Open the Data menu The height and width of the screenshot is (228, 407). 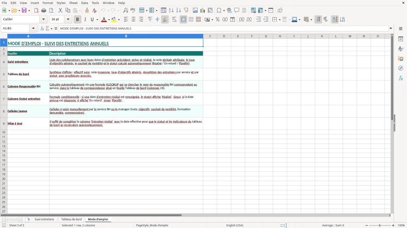pyautogui.click(x=84, y=3)
